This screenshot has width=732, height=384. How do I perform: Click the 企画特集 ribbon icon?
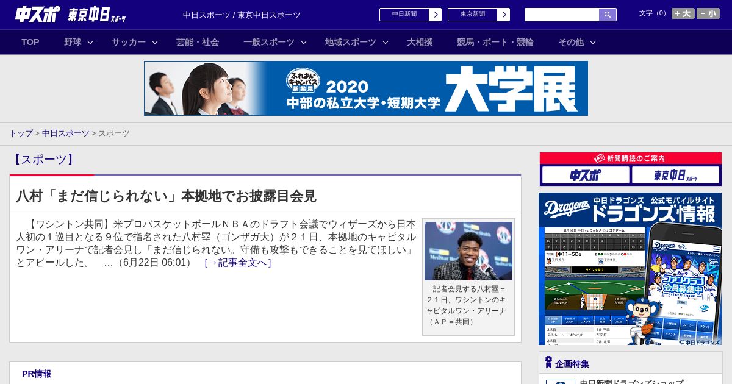[548, 363]
